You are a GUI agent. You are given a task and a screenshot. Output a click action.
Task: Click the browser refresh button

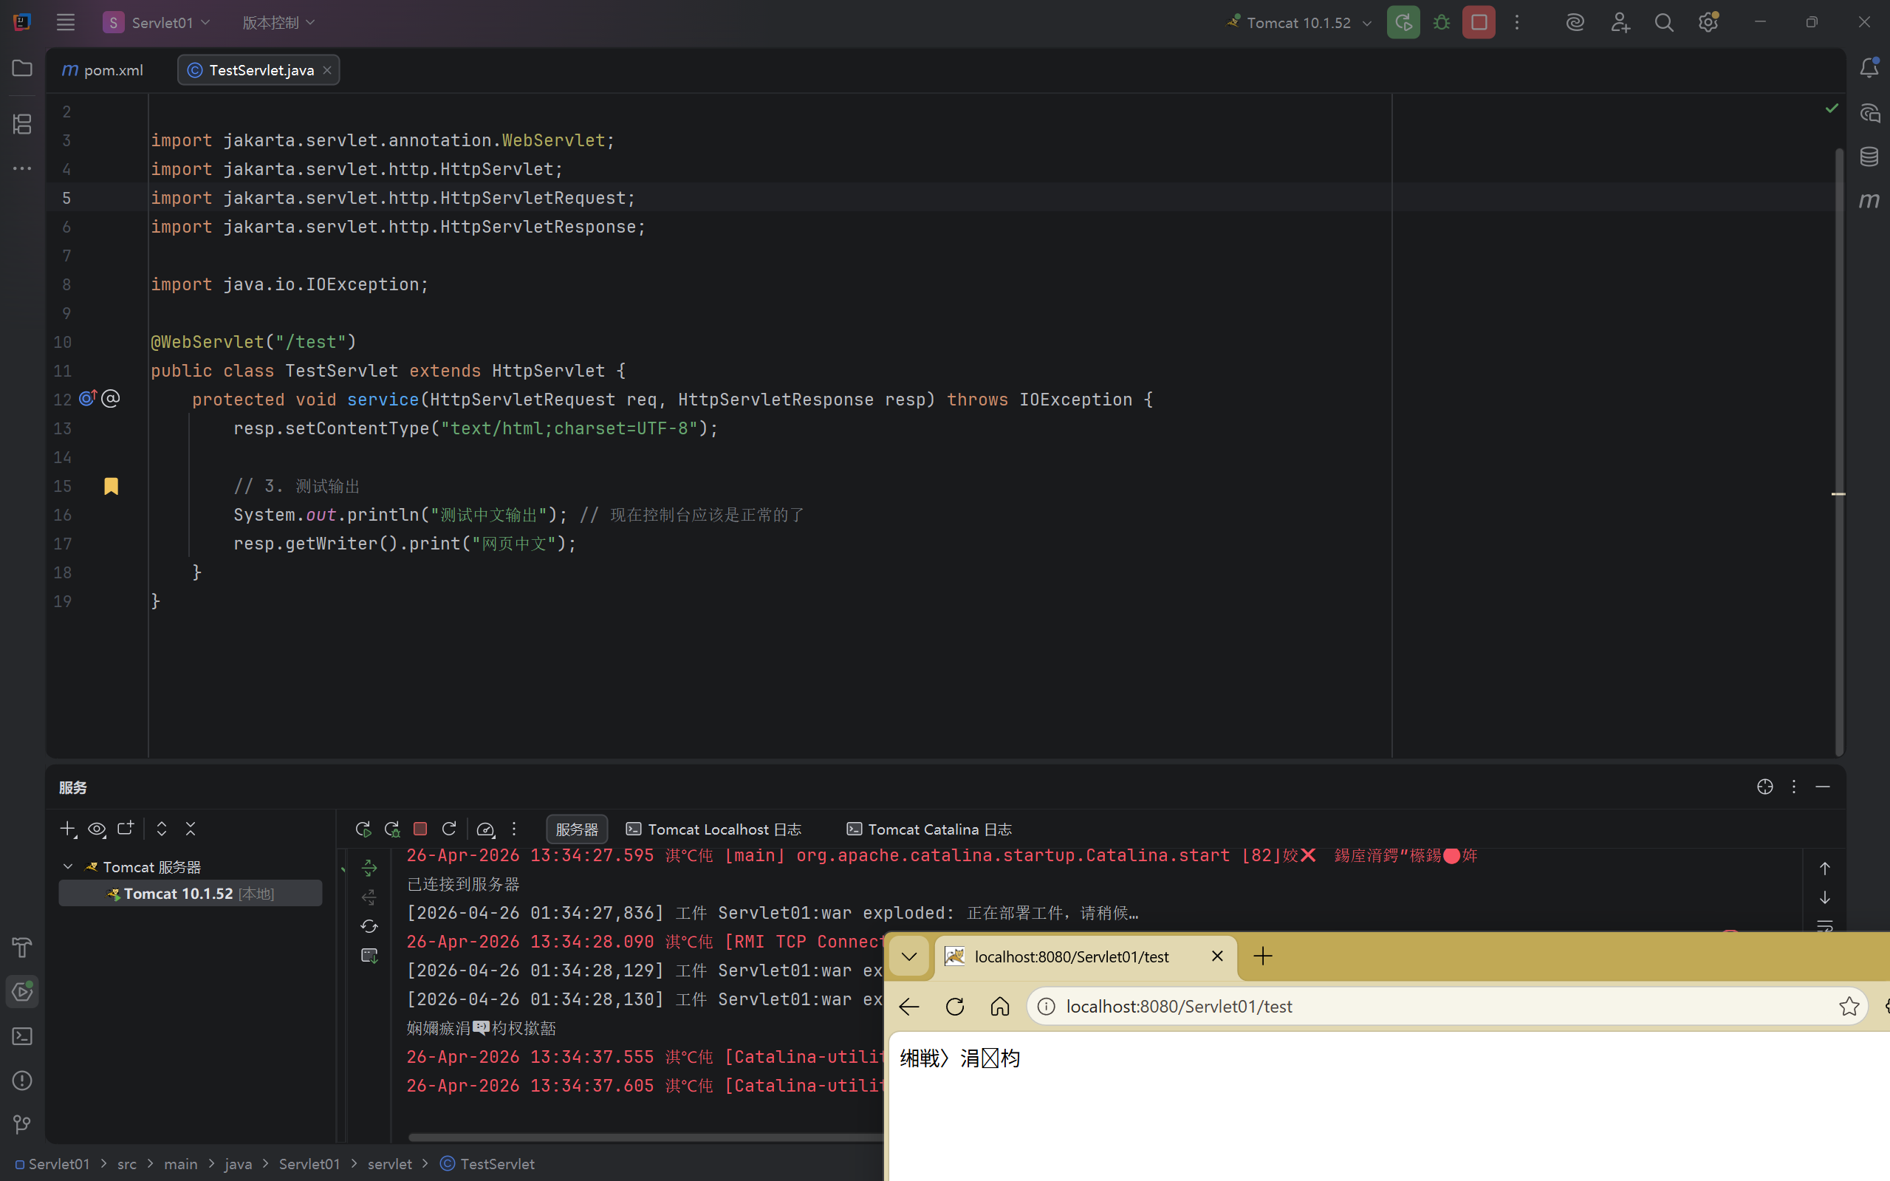(954, 1006)
